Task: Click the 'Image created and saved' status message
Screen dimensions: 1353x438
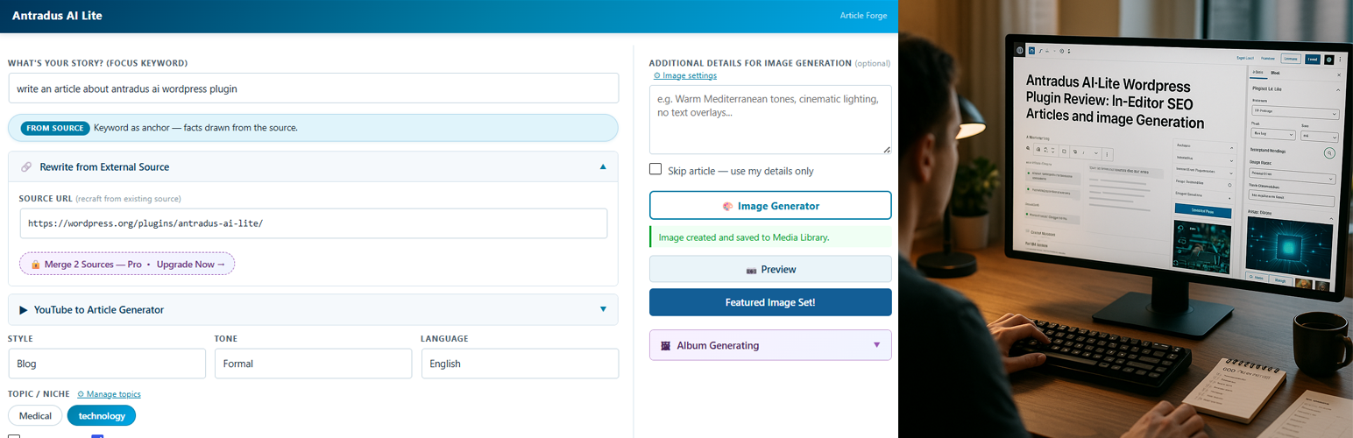Action: click(x=770, y=237)
